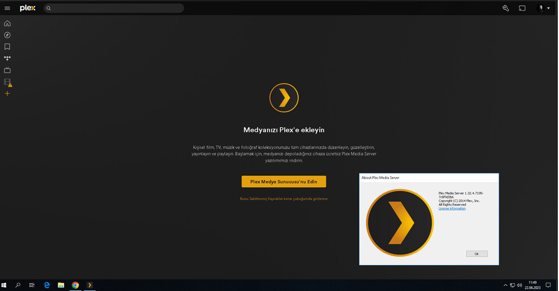Click the Plex logo in header

click(x=27, y=8)
